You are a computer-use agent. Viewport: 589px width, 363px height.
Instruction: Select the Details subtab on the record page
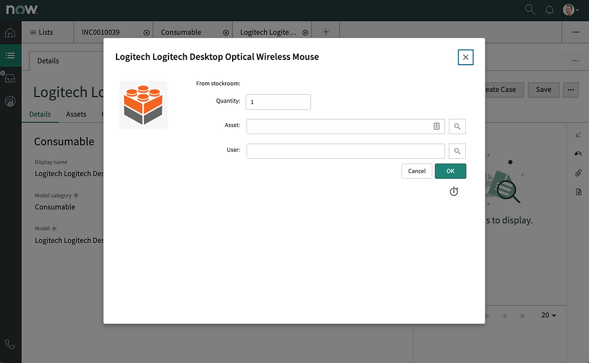[40, 114]
